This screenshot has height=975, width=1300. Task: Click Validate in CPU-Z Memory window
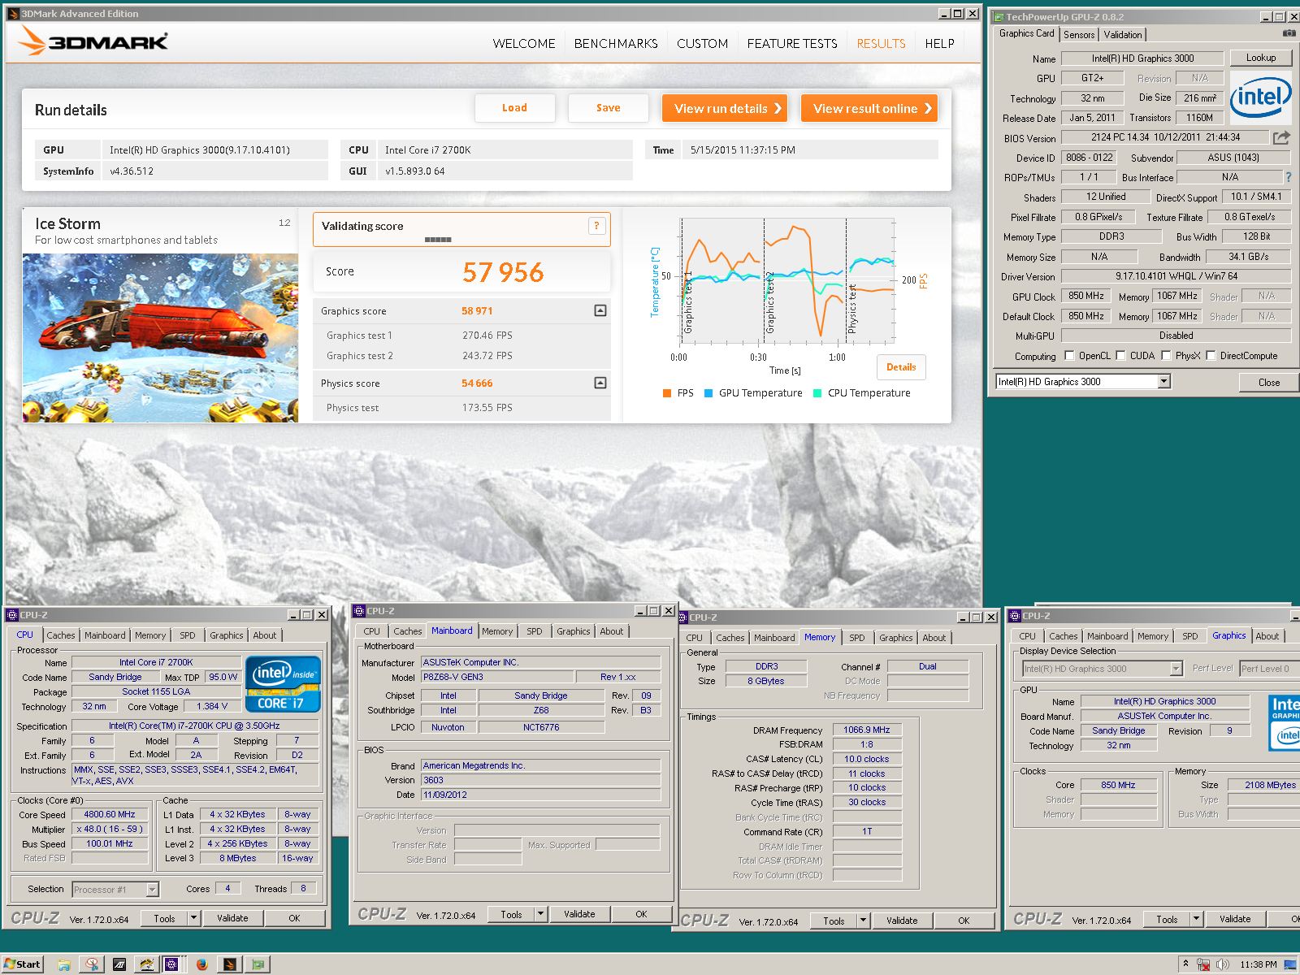pos(902,921)
